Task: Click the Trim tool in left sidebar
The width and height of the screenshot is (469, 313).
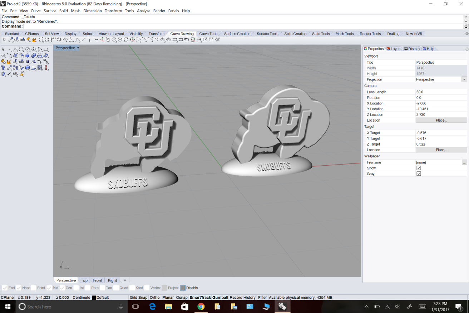Action: [x=15, y=62]
